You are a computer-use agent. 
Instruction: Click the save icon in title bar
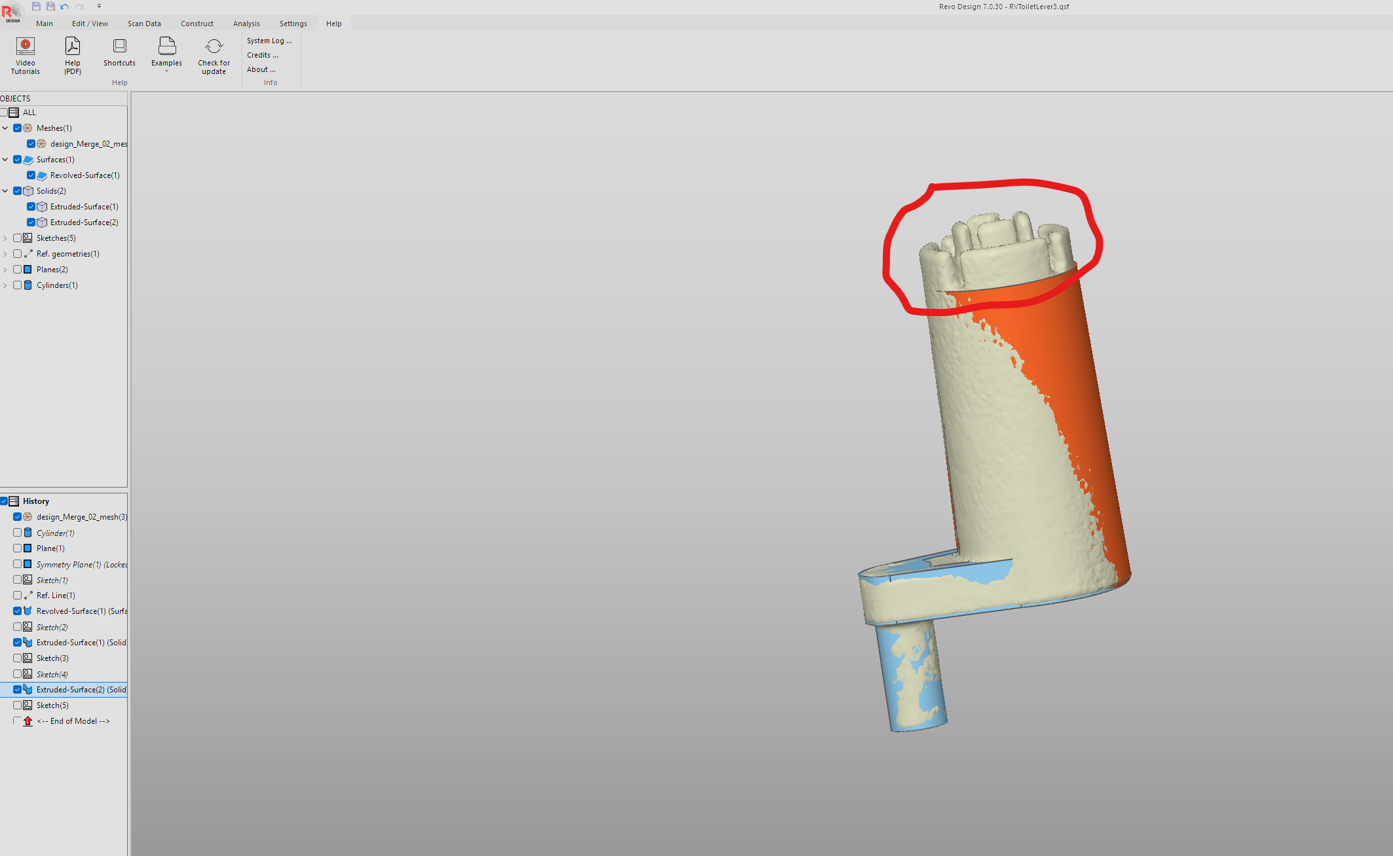click(x=37, y=7)
